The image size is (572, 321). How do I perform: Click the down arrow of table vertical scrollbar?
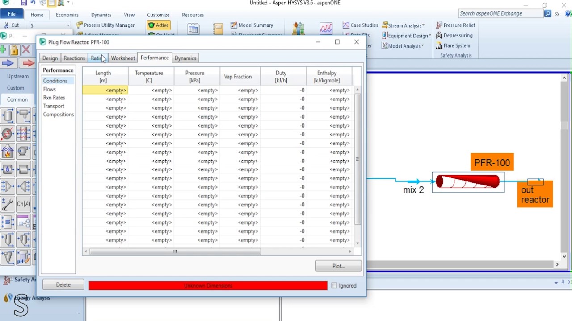coord(357,243)
